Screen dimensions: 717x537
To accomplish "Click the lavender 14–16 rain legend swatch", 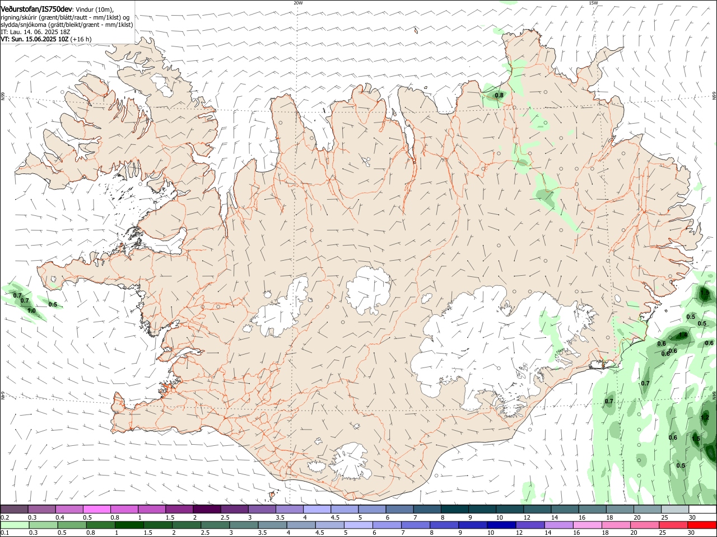I will pyautogui.click(x=558, y=525).
